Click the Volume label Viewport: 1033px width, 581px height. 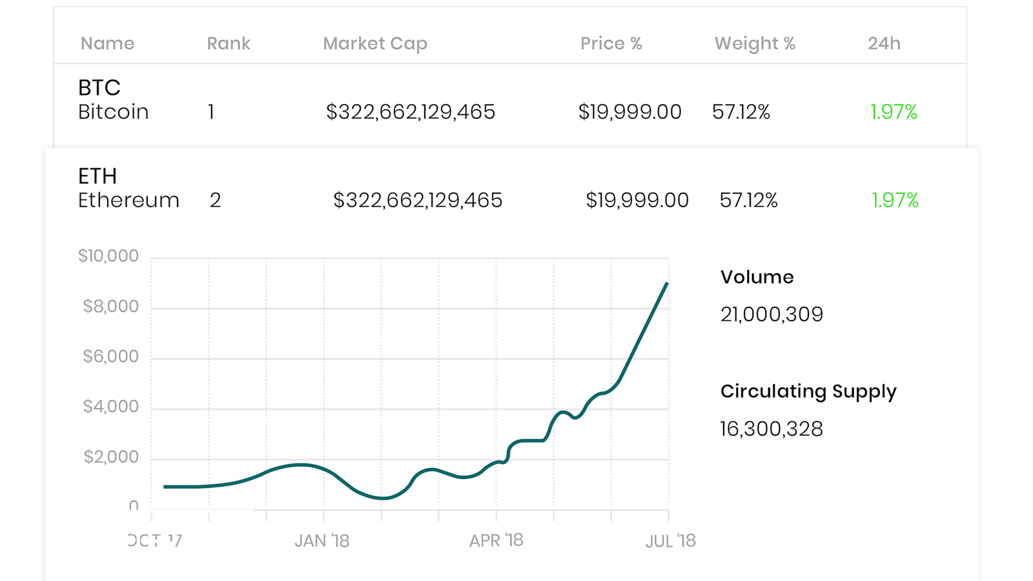tap(757, 277)
